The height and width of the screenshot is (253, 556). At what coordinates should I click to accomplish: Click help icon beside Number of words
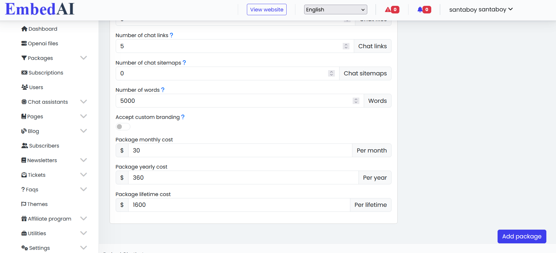click(163, 90)
